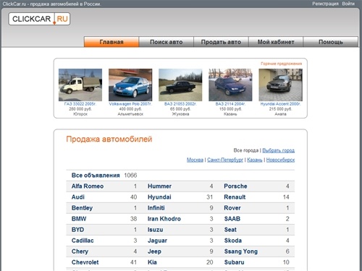This screenshot has height=271, width=362.
Task: Open Chery brand listings
Action: click(80, 251)
